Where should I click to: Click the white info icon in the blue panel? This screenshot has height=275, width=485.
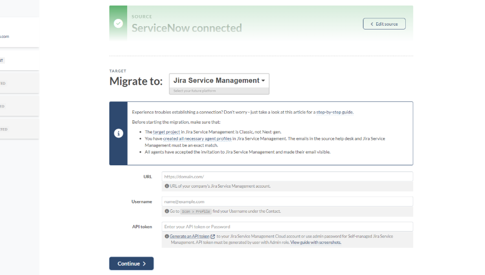point(118,134)
